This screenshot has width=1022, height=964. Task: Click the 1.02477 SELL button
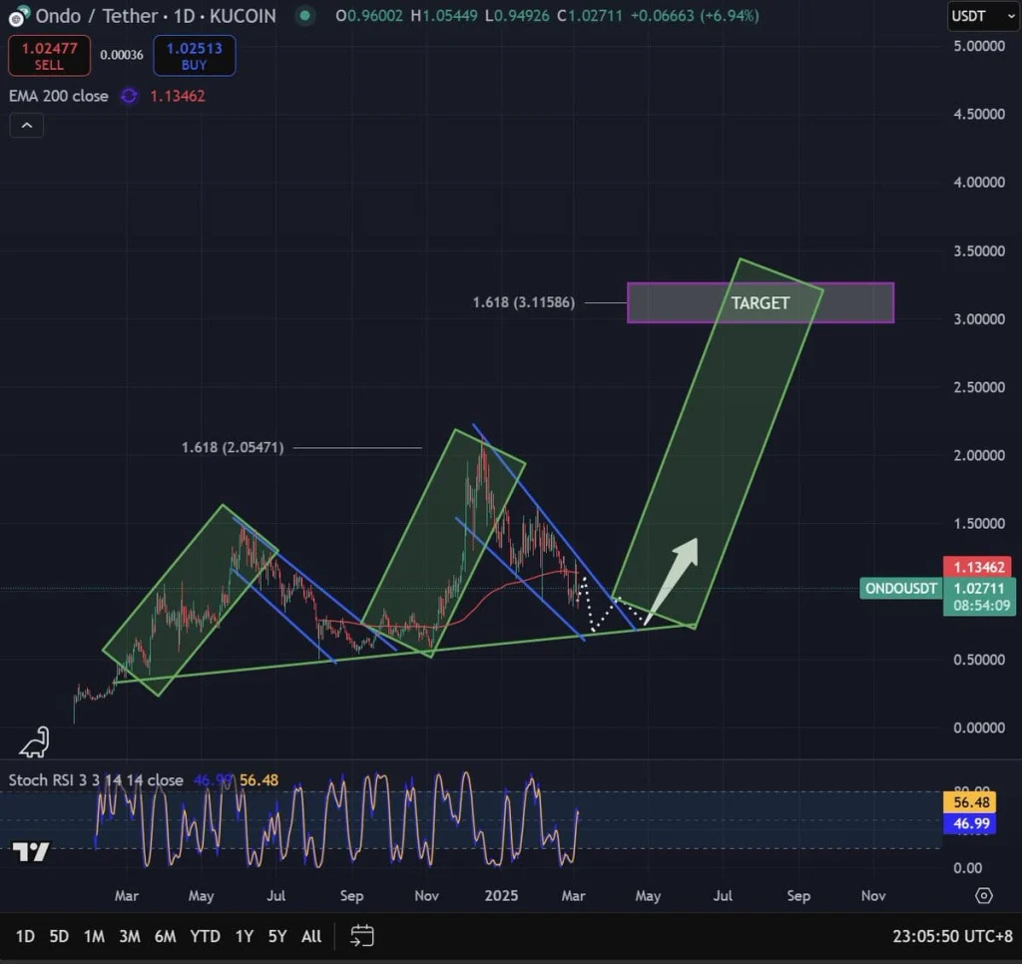pos(50,56)
